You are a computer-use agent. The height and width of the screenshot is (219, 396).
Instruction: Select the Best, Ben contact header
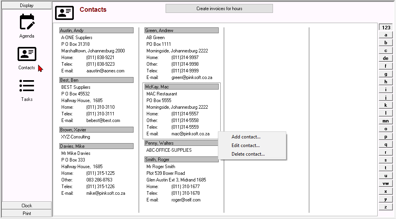[96, 80]
